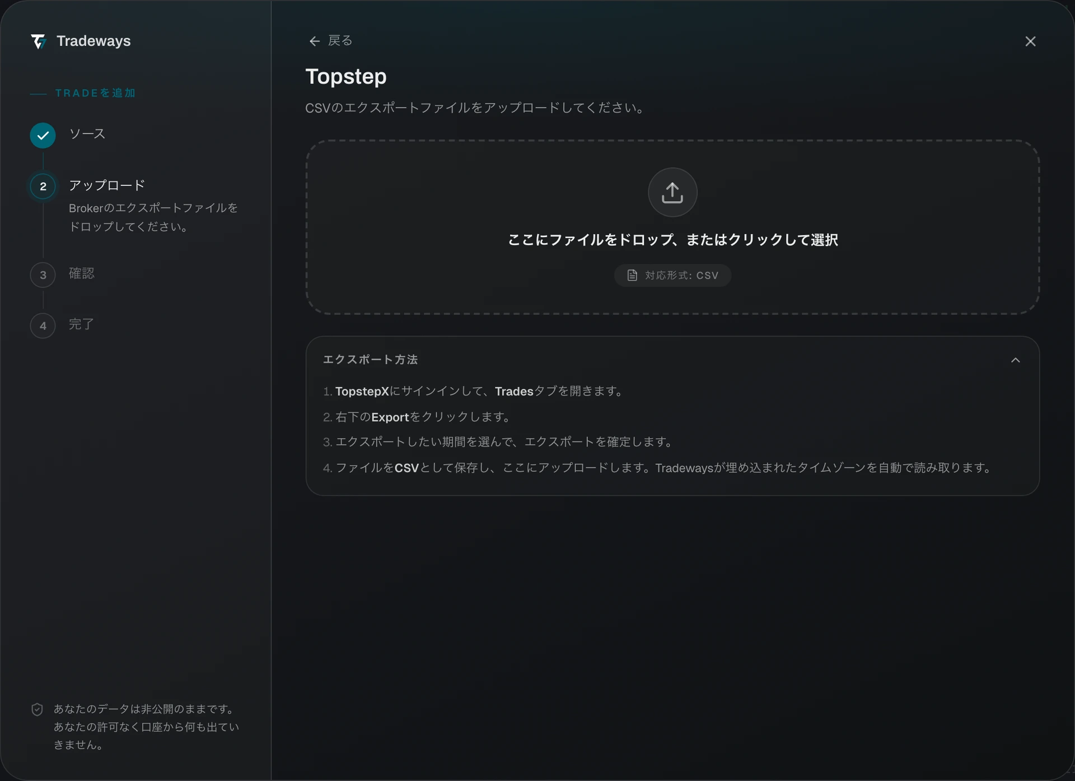The width and height of the screenshot is (1075, 781).
Task: Click export step 4 about saving CSV
Action: pyautogui.click(x=658, y=468)
